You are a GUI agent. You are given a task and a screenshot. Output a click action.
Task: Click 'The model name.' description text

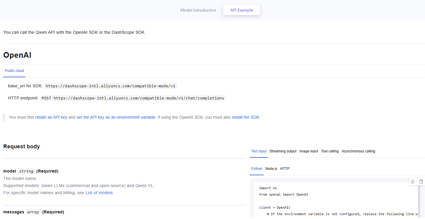(x=20, y=178)
